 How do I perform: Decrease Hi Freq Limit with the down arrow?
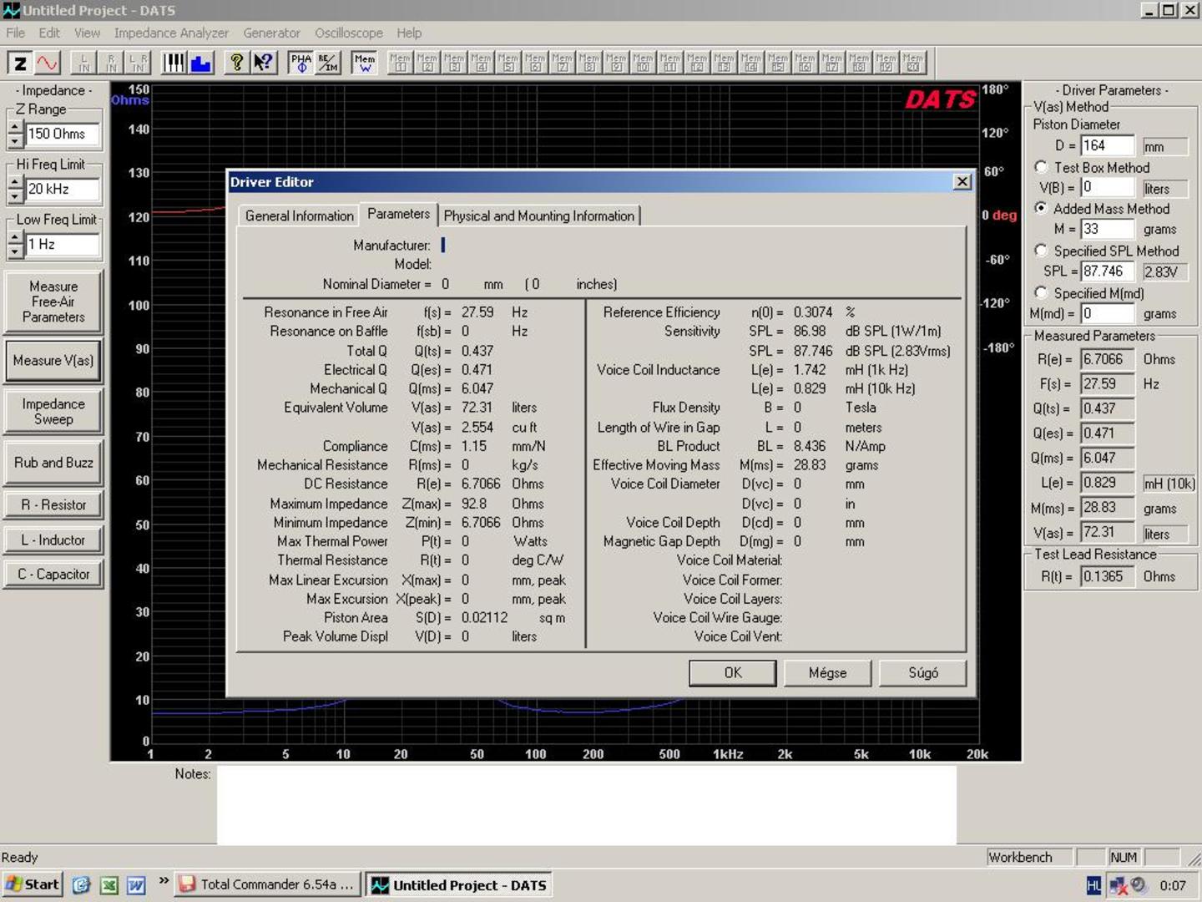[15, 195]
